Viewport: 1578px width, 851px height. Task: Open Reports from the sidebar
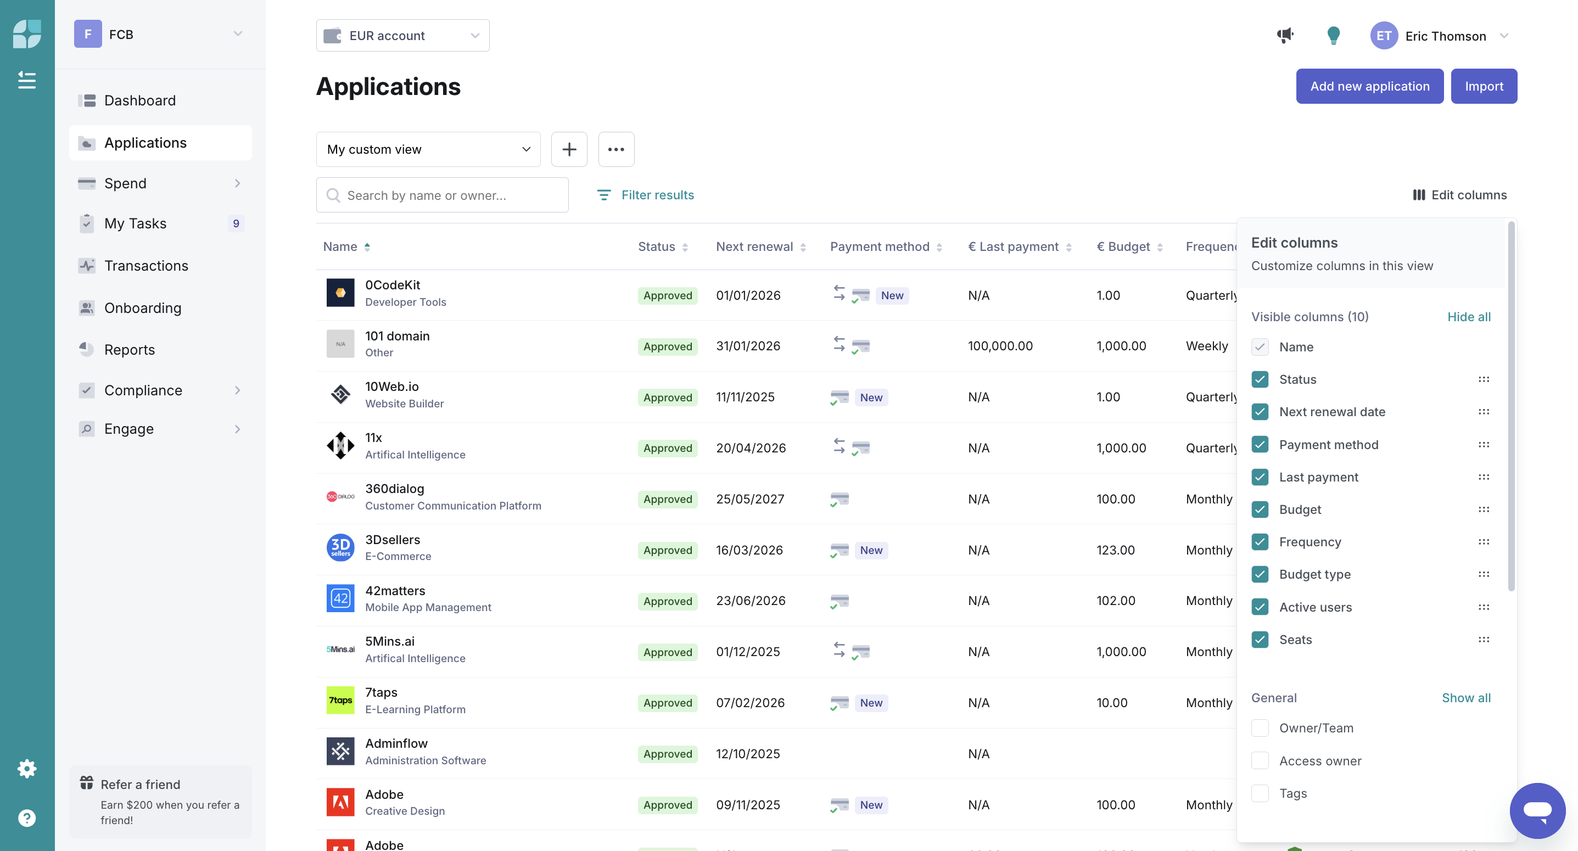point(129,349)
